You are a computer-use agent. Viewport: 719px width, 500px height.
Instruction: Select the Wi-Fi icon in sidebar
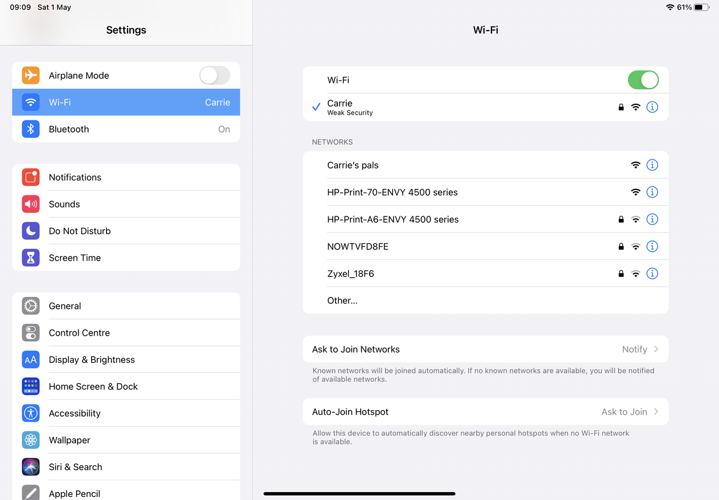(31, 102)
